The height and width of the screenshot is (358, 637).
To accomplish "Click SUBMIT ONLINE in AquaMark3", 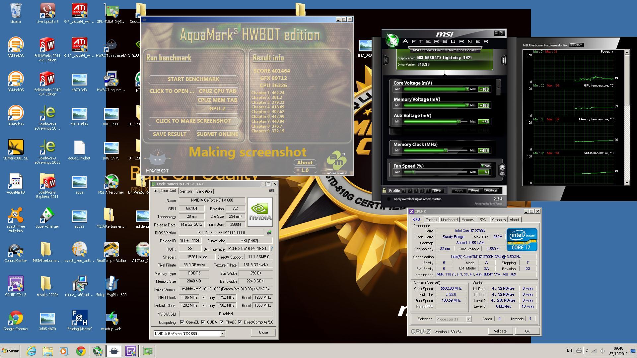I will pos(217,134).
